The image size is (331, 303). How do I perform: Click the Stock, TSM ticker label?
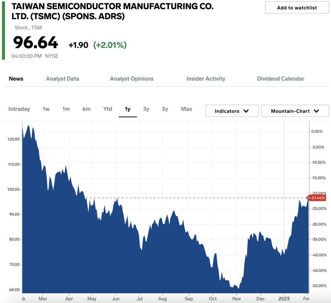point(28,27)
